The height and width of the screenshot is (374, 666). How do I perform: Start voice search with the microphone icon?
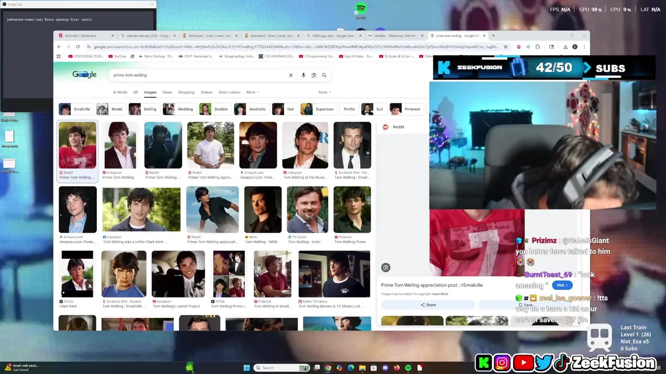(303, 75)
